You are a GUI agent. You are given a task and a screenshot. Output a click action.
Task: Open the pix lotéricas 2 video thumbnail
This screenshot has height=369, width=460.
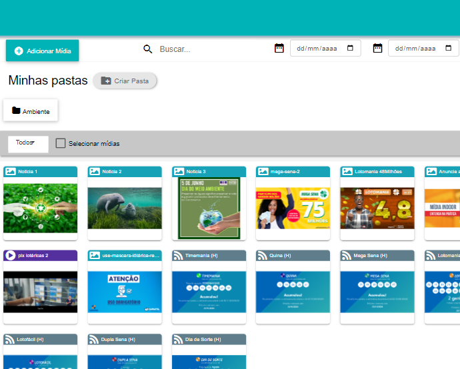41,292
